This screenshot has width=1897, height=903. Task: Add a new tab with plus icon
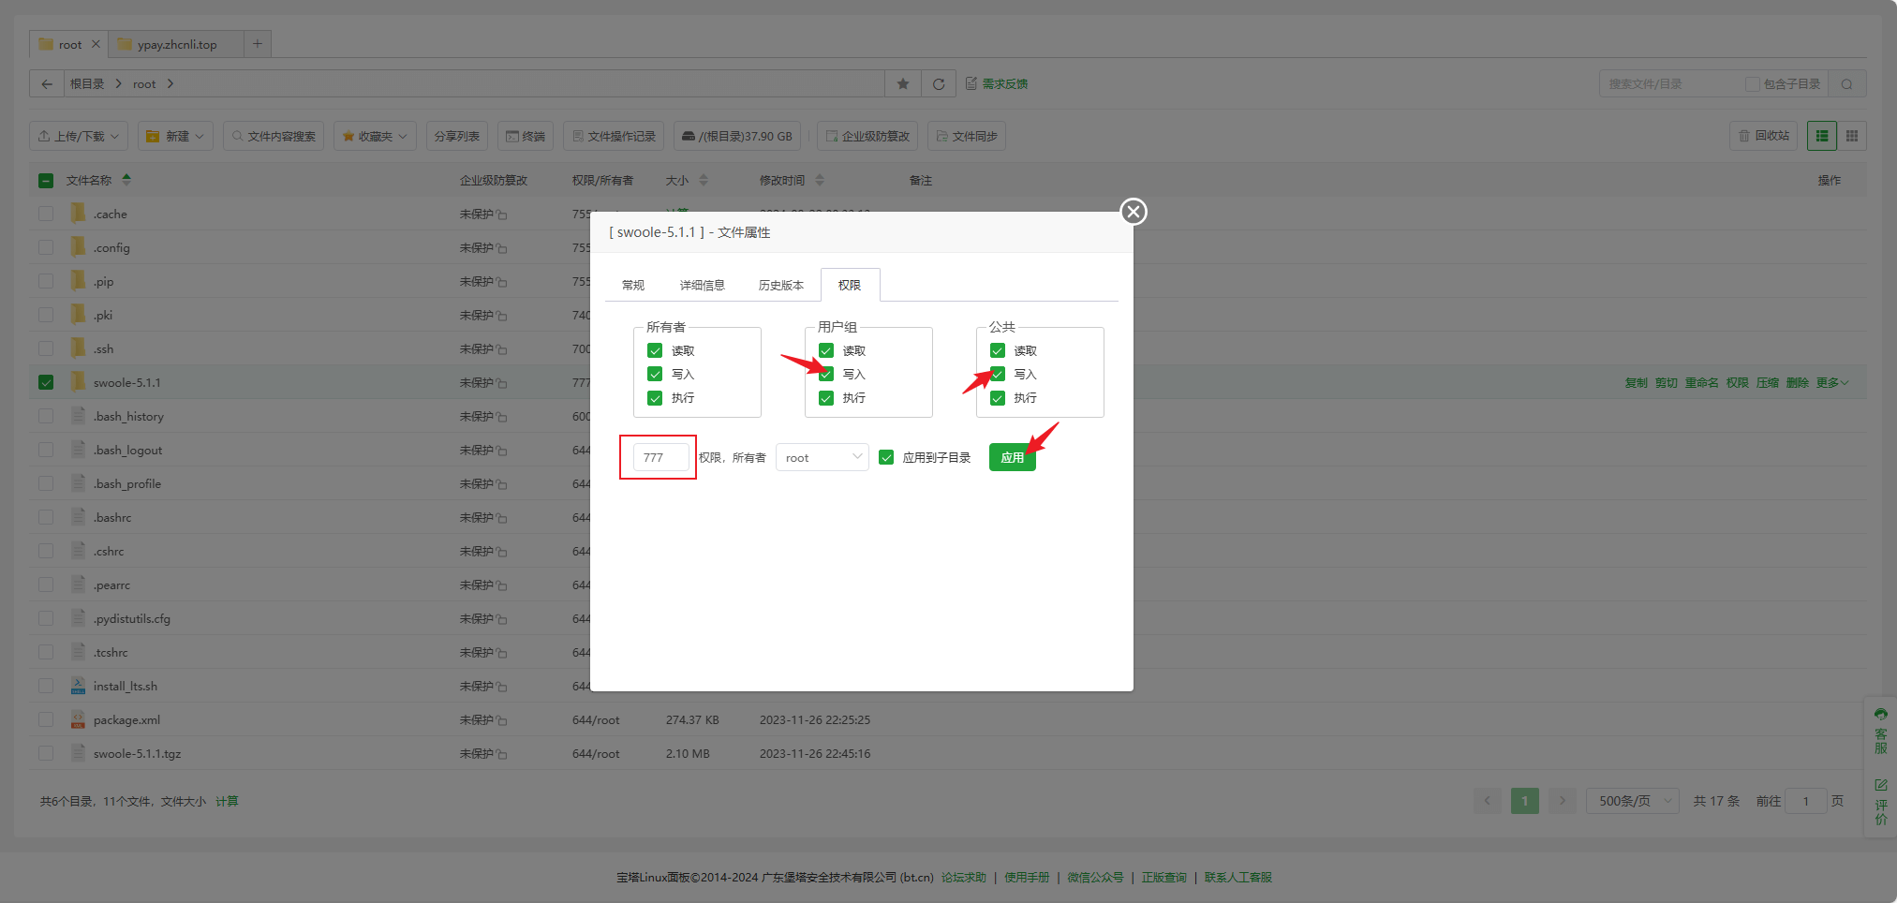point(258,44)
